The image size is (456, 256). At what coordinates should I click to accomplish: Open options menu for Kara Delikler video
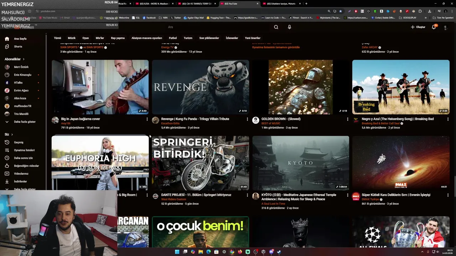pyautogui.click(x=448, y=195)
